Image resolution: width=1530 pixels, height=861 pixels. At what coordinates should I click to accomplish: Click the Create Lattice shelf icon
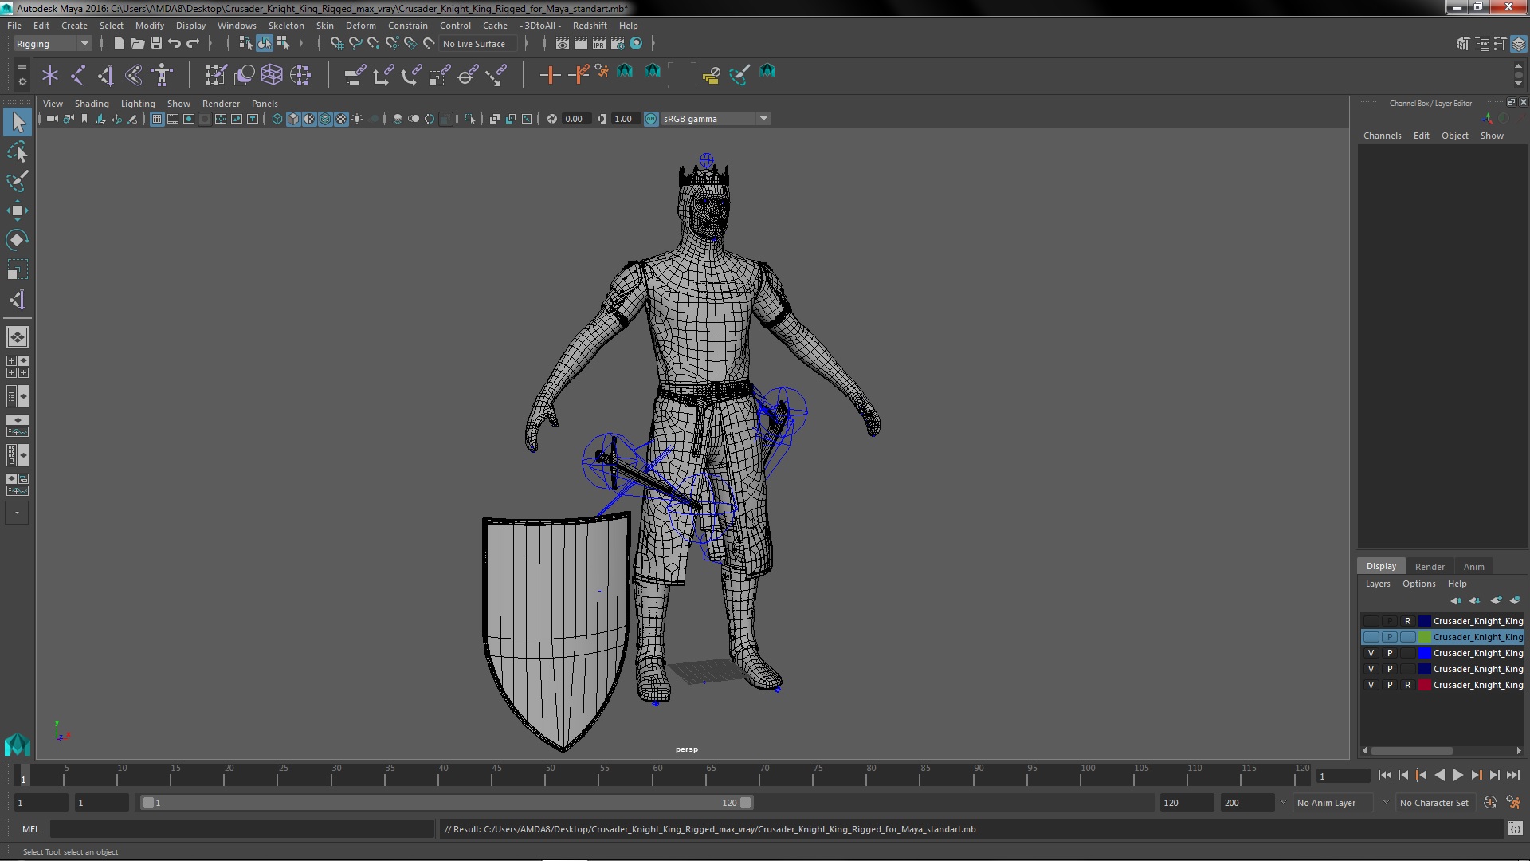pos(272,75)
